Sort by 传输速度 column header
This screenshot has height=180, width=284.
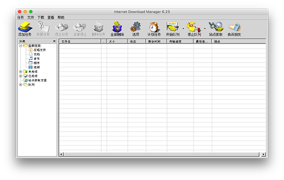tap(180, 42)
